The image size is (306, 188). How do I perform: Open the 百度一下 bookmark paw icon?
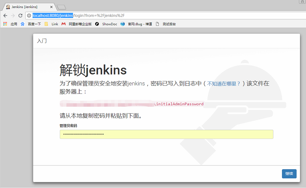point(23,24)
